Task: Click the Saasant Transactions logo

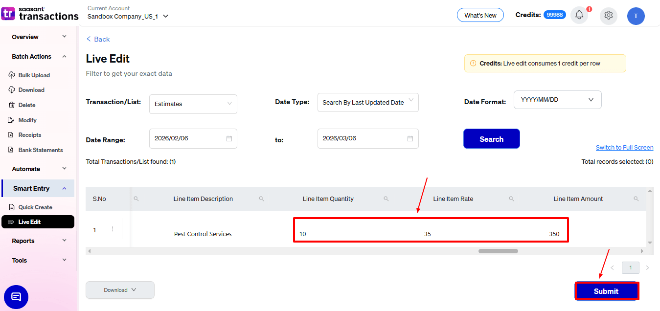Action: (40, 13)
